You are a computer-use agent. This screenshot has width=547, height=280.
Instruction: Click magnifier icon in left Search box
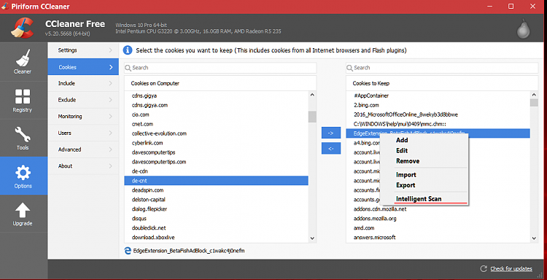click(x=128, y=68)
